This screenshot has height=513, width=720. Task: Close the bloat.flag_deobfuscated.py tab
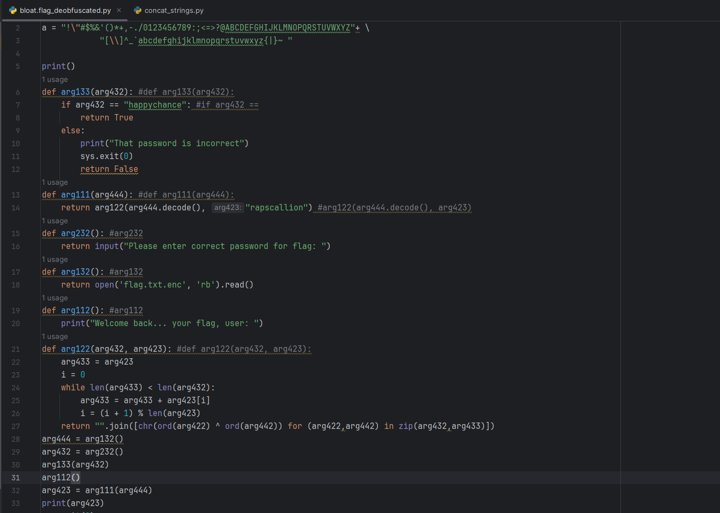point(119,10)
